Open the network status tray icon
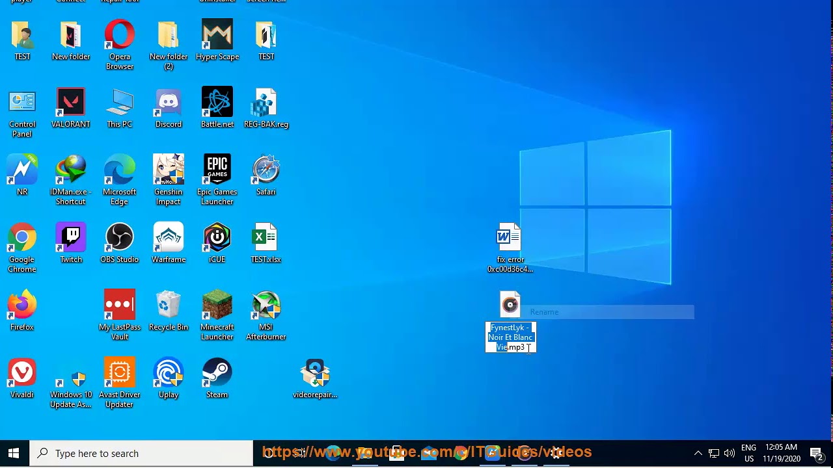833x468 pixels. tap(714, 453)
